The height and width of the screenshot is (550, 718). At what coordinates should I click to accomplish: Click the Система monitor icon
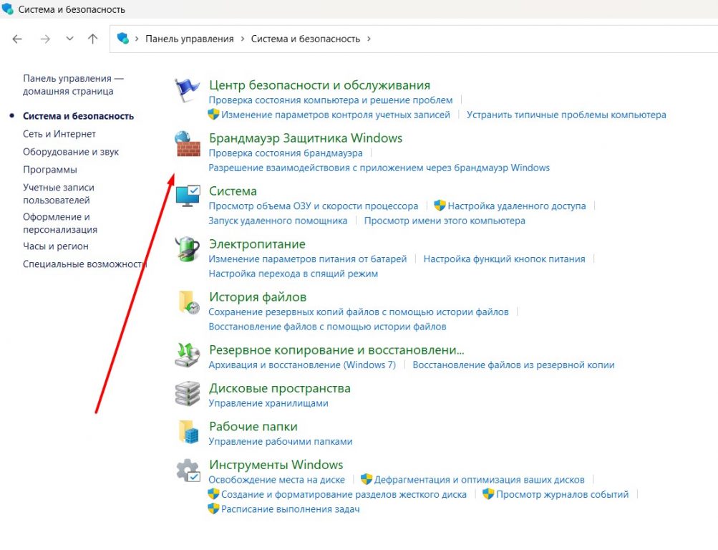(x=188, y=196)
